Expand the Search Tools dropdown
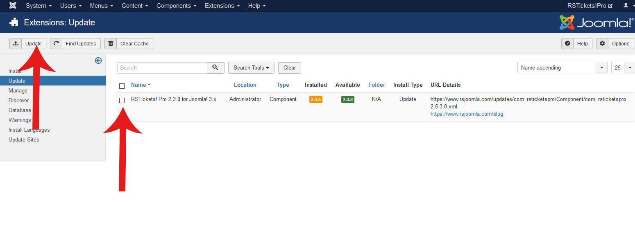This screenshot has width=635, height=245. pyautogui.click(x=251, y=68)
